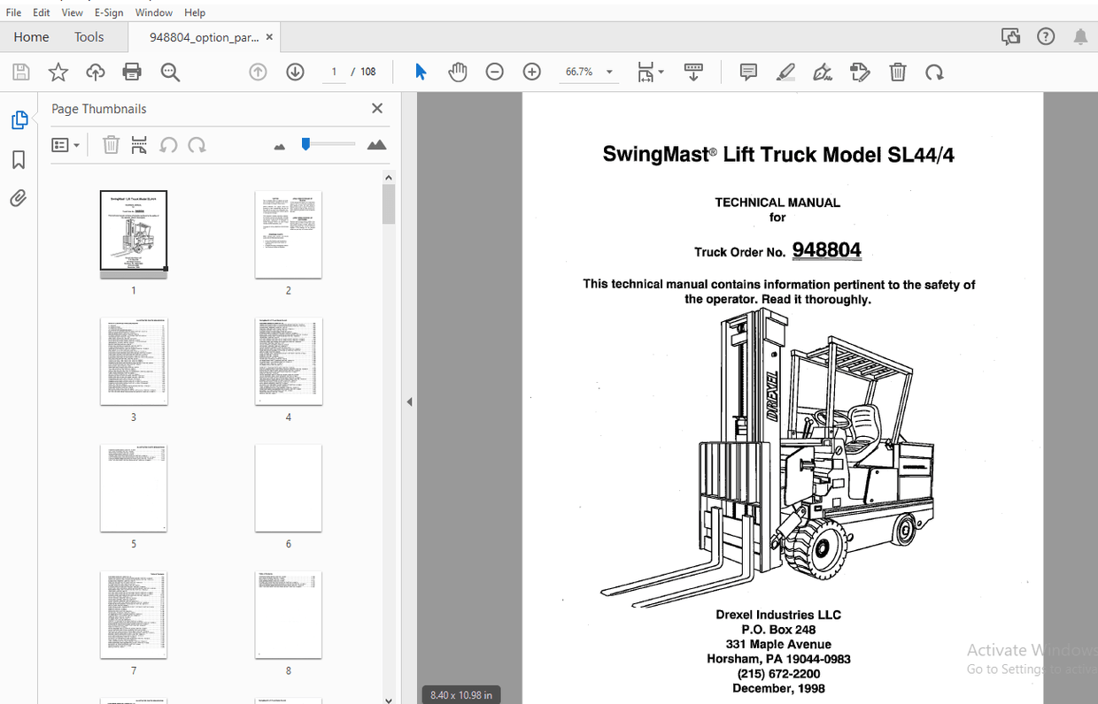The image size is (1098, 704).
Task: Switch to the Tools tab
Action: coord(89,36)
